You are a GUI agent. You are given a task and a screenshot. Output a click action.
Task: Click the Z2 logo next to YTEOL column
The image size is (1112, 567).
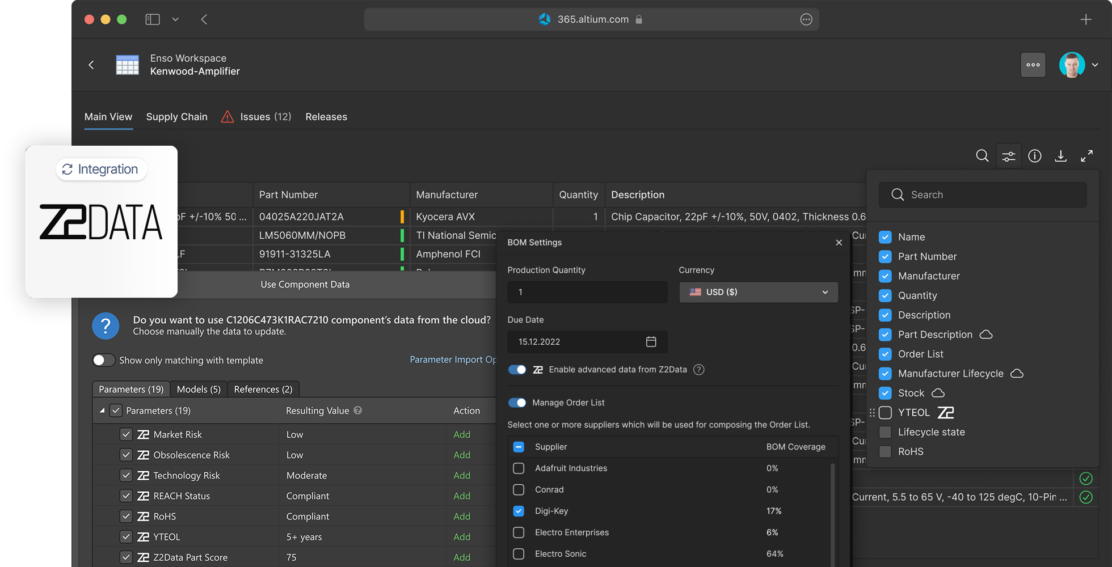click(x=946, y=413)
